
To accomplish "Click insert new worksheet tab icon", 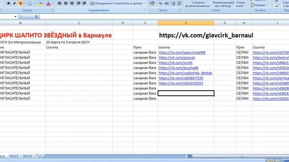I will (x=38, y=156).
